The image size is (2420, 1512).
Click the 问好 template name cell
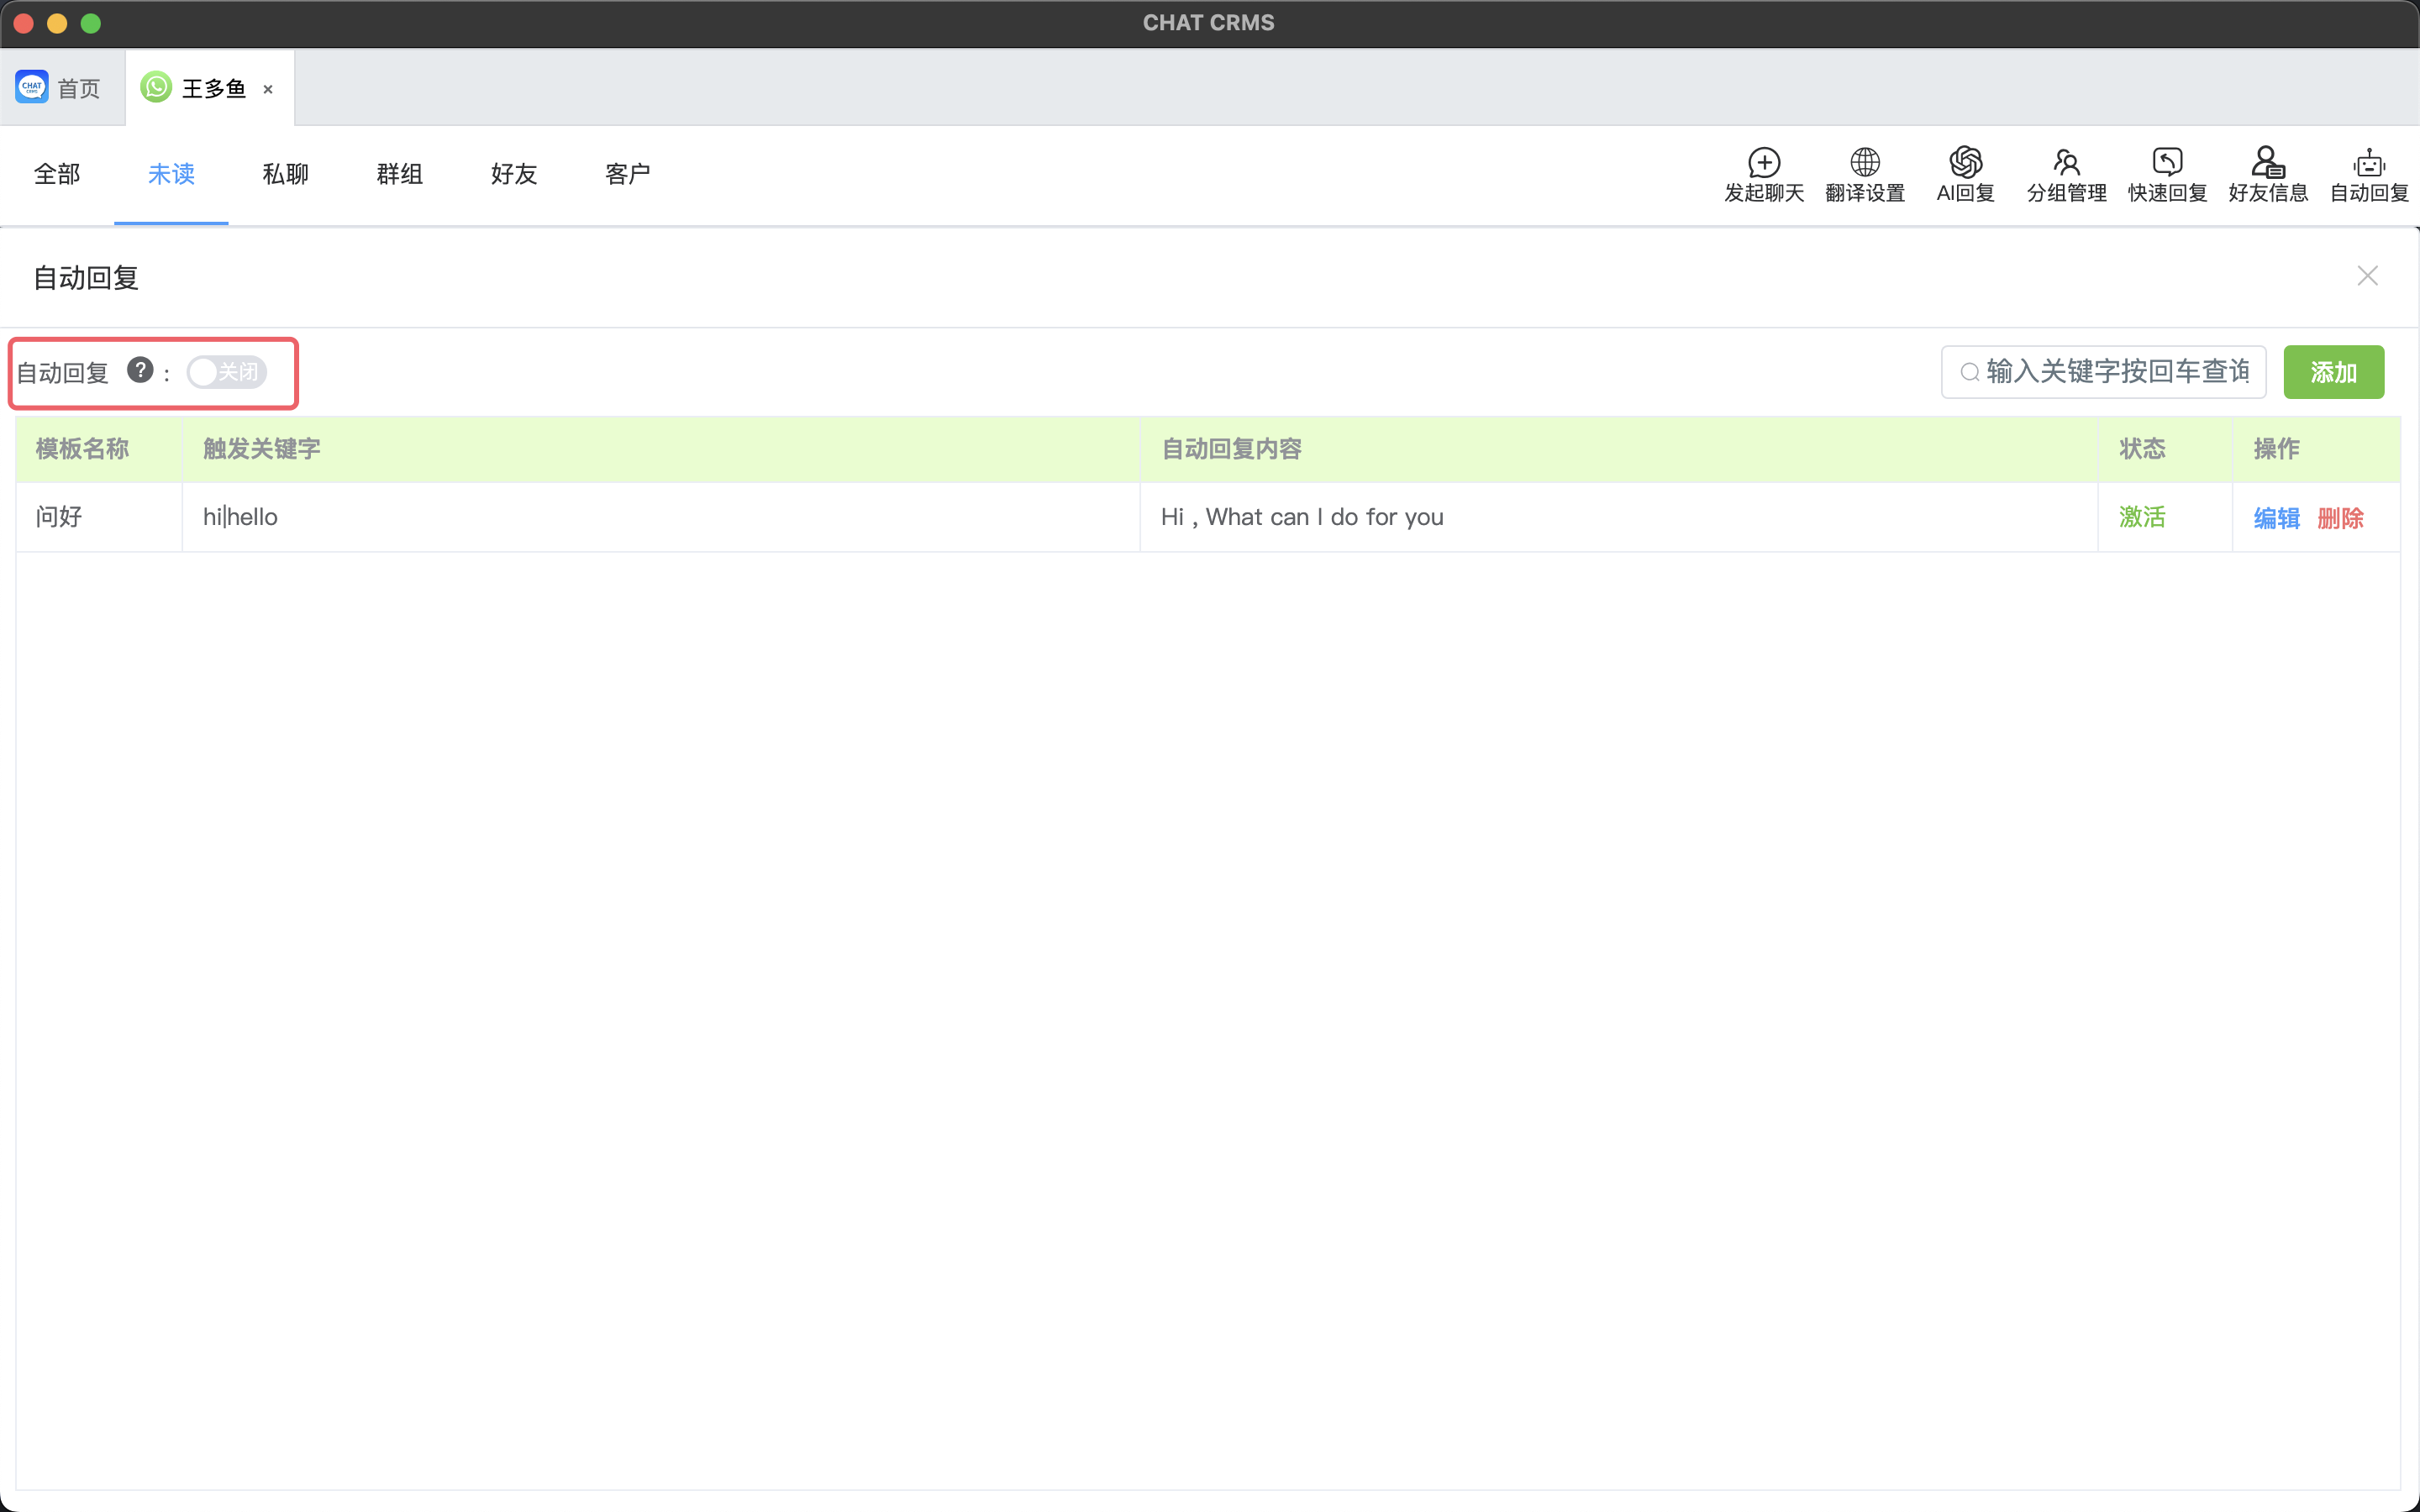tap(99, 517)
